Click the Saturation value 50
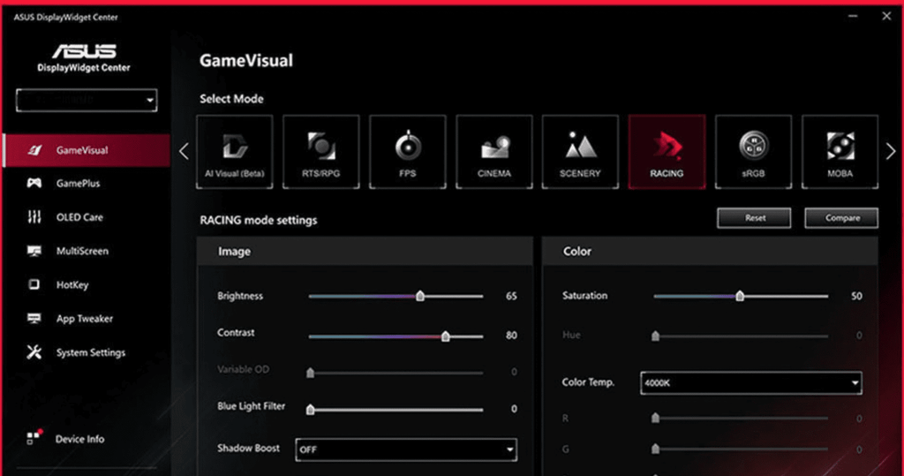The height and width of the screenshot is (476, 904). 856,296
